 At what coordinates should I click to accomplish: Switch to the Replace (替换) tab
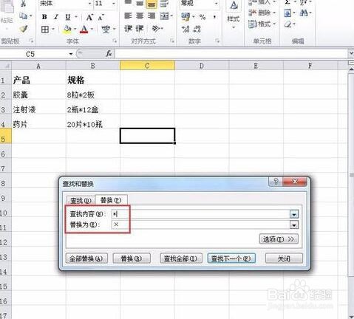click(x=111, y=200)
